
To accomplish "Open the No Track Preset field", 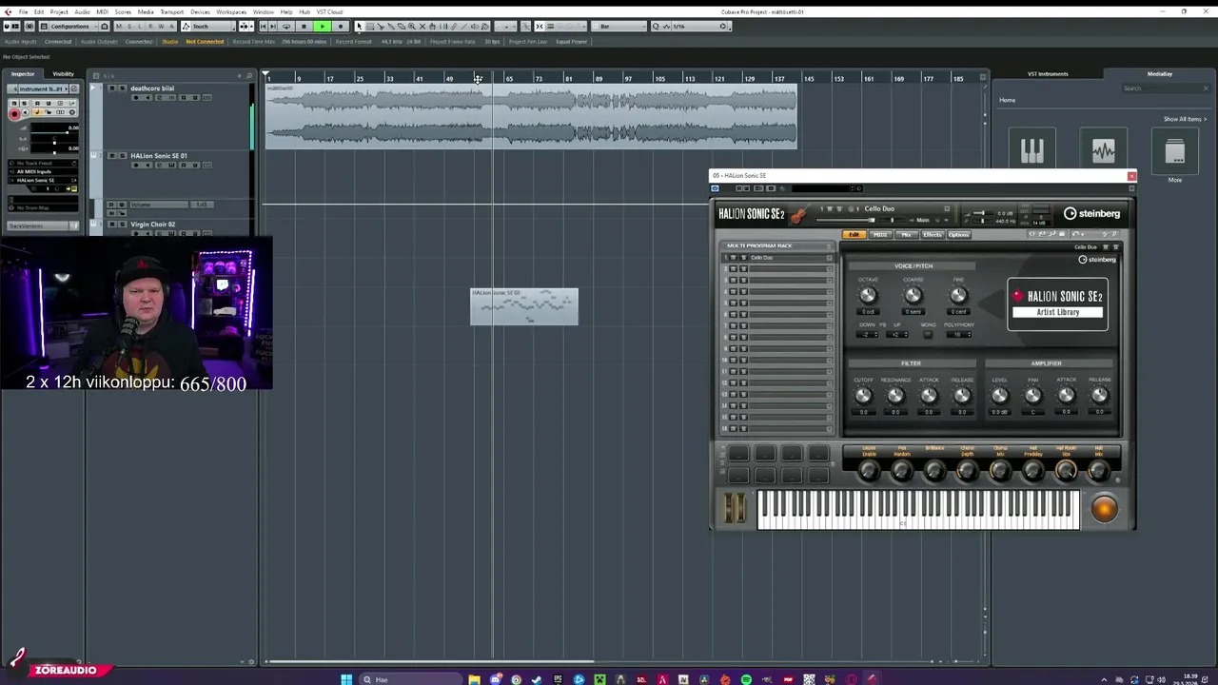I will 43,163.
